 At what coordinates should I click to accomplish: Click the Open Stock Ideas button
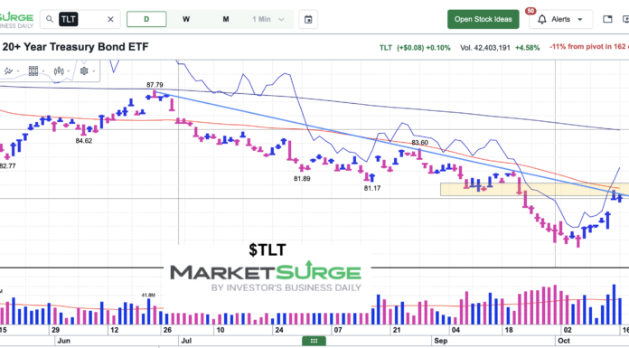pos(483,19)
